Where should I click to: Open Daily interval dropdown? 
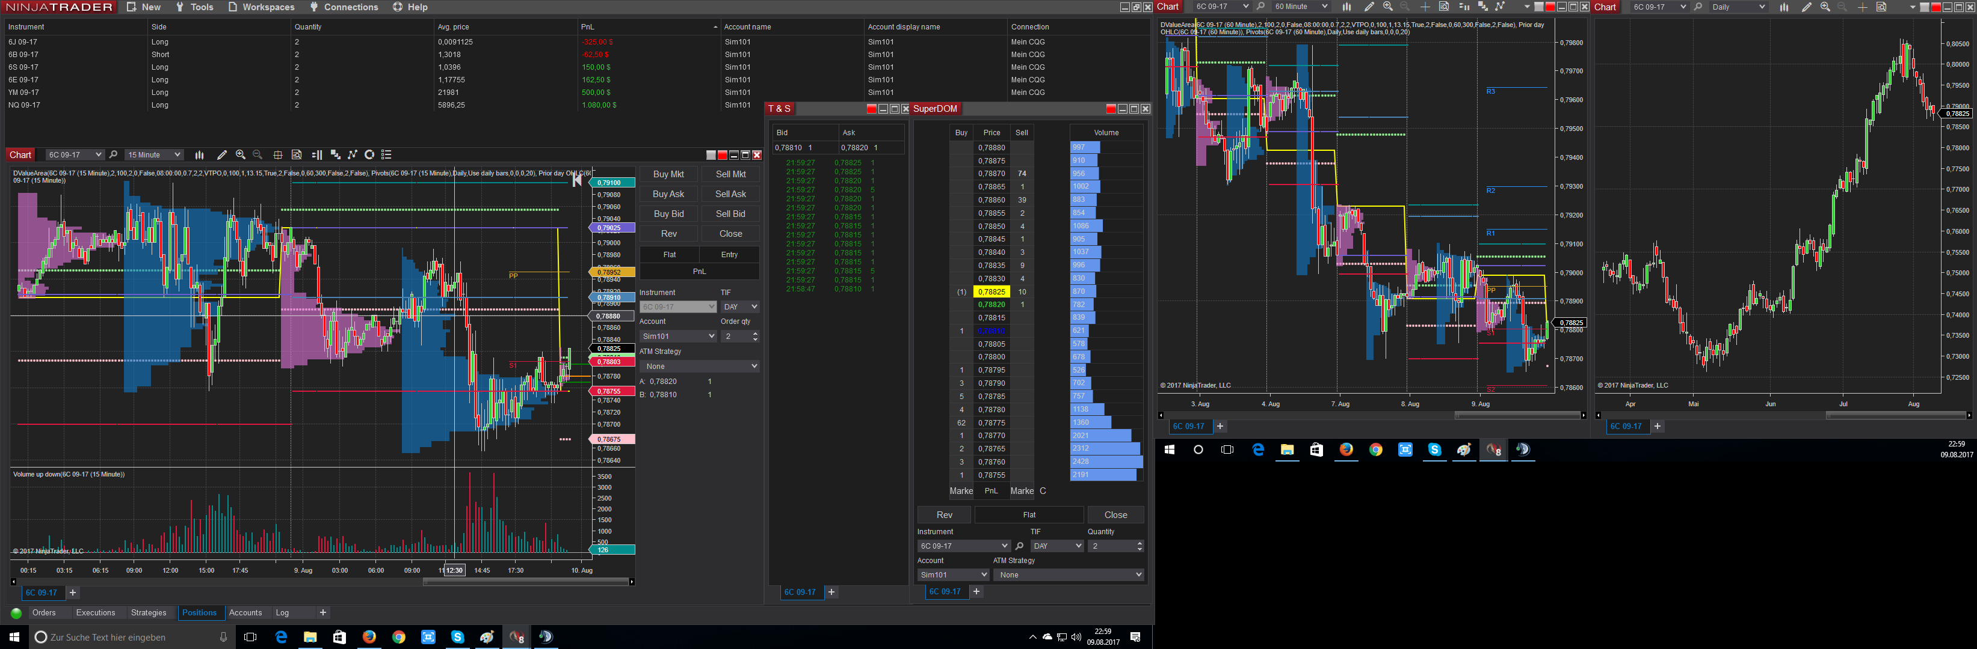[1738, 7]
